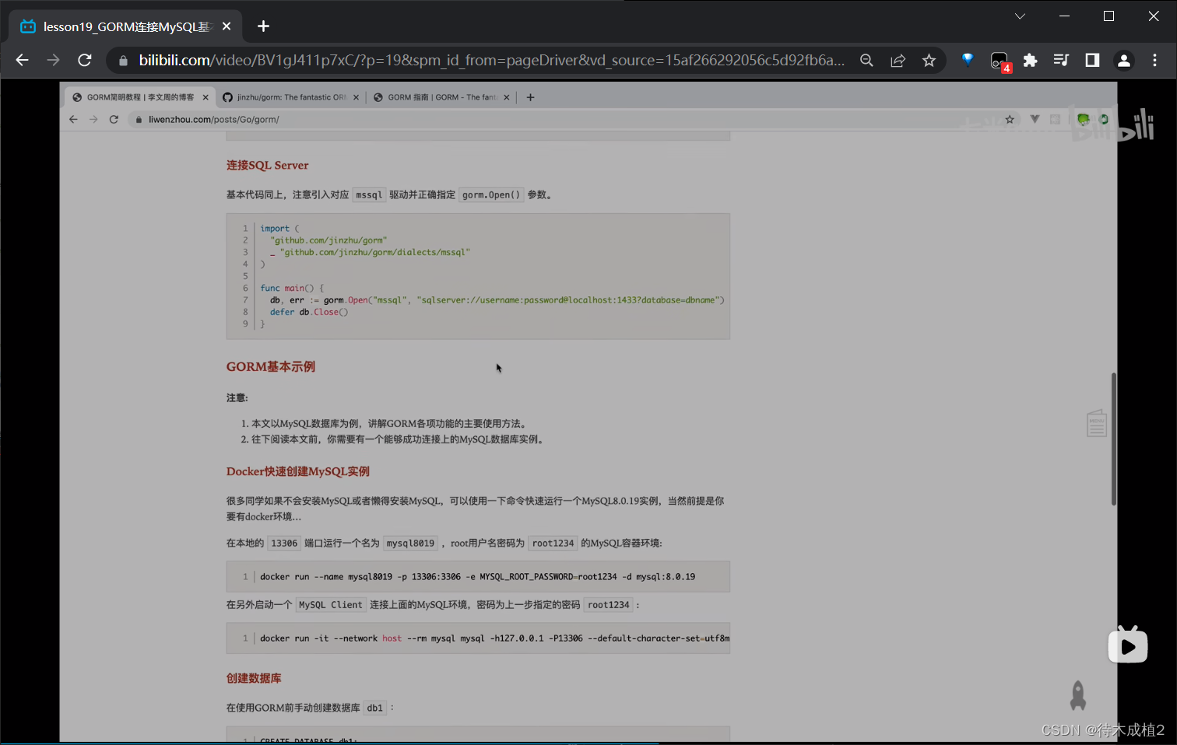Switch to the GORM 指南 tab
The width and height of the screenshot is (1177, 745).
(441, 97)
